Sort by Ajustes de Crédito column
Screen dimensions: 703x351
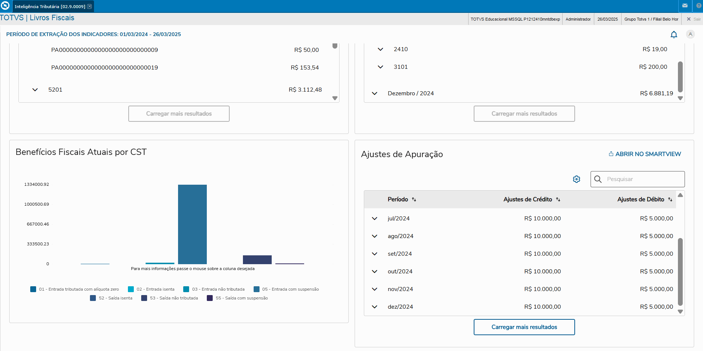558,199
